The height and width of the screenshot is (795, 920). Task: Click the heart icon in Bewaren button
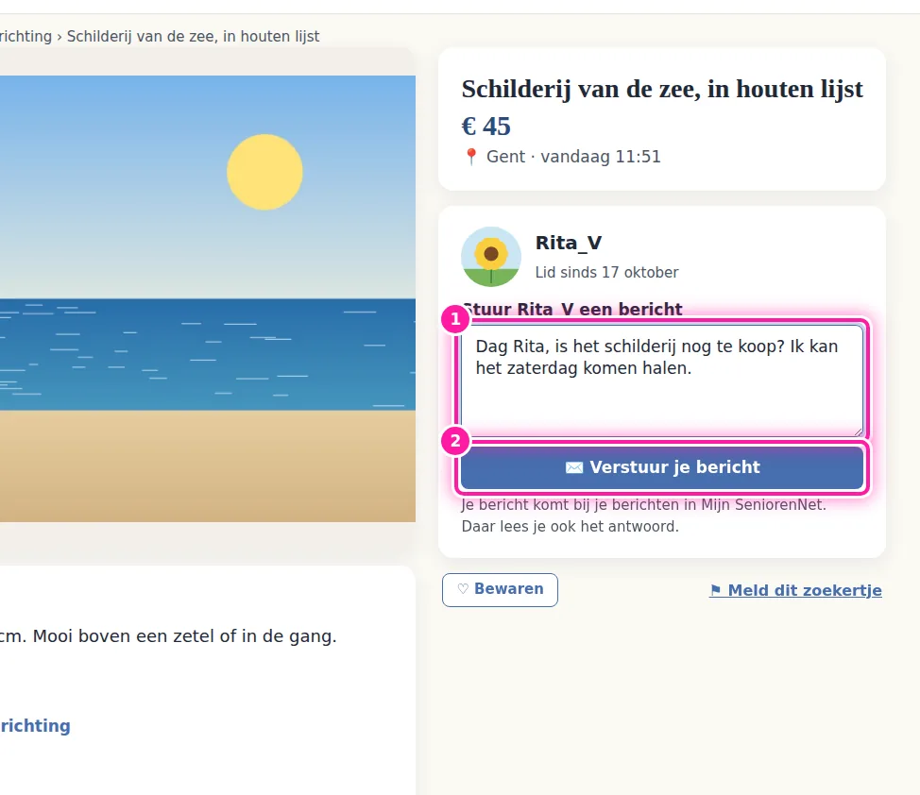pyautogui.click(x=463, y=588)
